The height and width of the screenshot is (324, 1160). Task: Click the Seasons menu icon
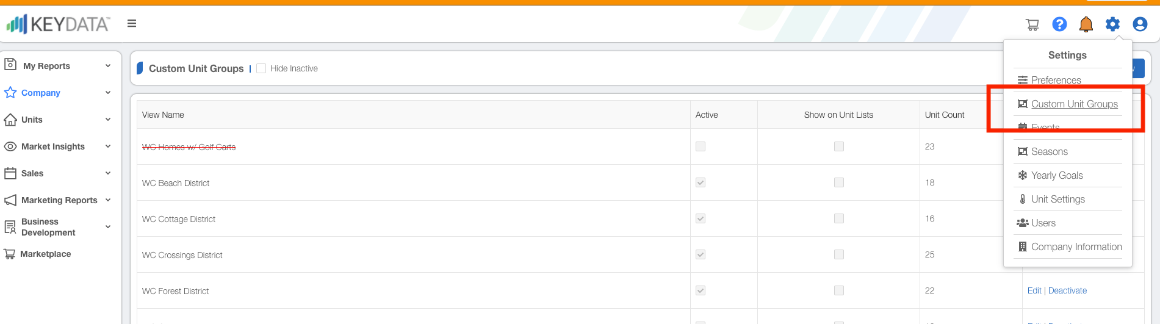pyautogui.click(x=1023, y=151)
